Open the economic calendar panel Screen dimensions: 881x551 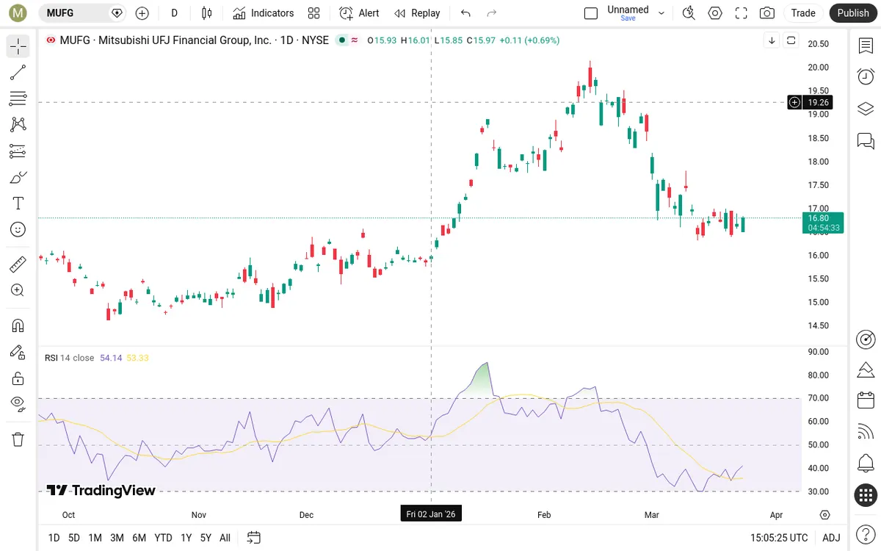coord(866,400)
